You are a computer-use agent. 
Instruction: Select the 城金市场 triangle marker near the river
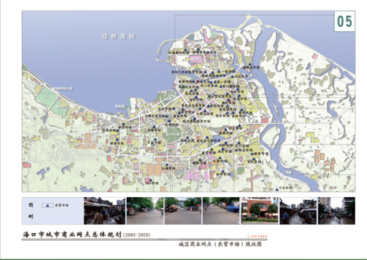pos(252,154)
